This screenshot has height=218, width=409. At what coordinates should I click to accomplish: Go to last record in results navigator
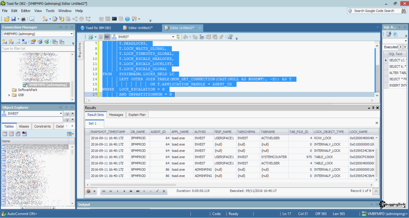coord(138,191)
